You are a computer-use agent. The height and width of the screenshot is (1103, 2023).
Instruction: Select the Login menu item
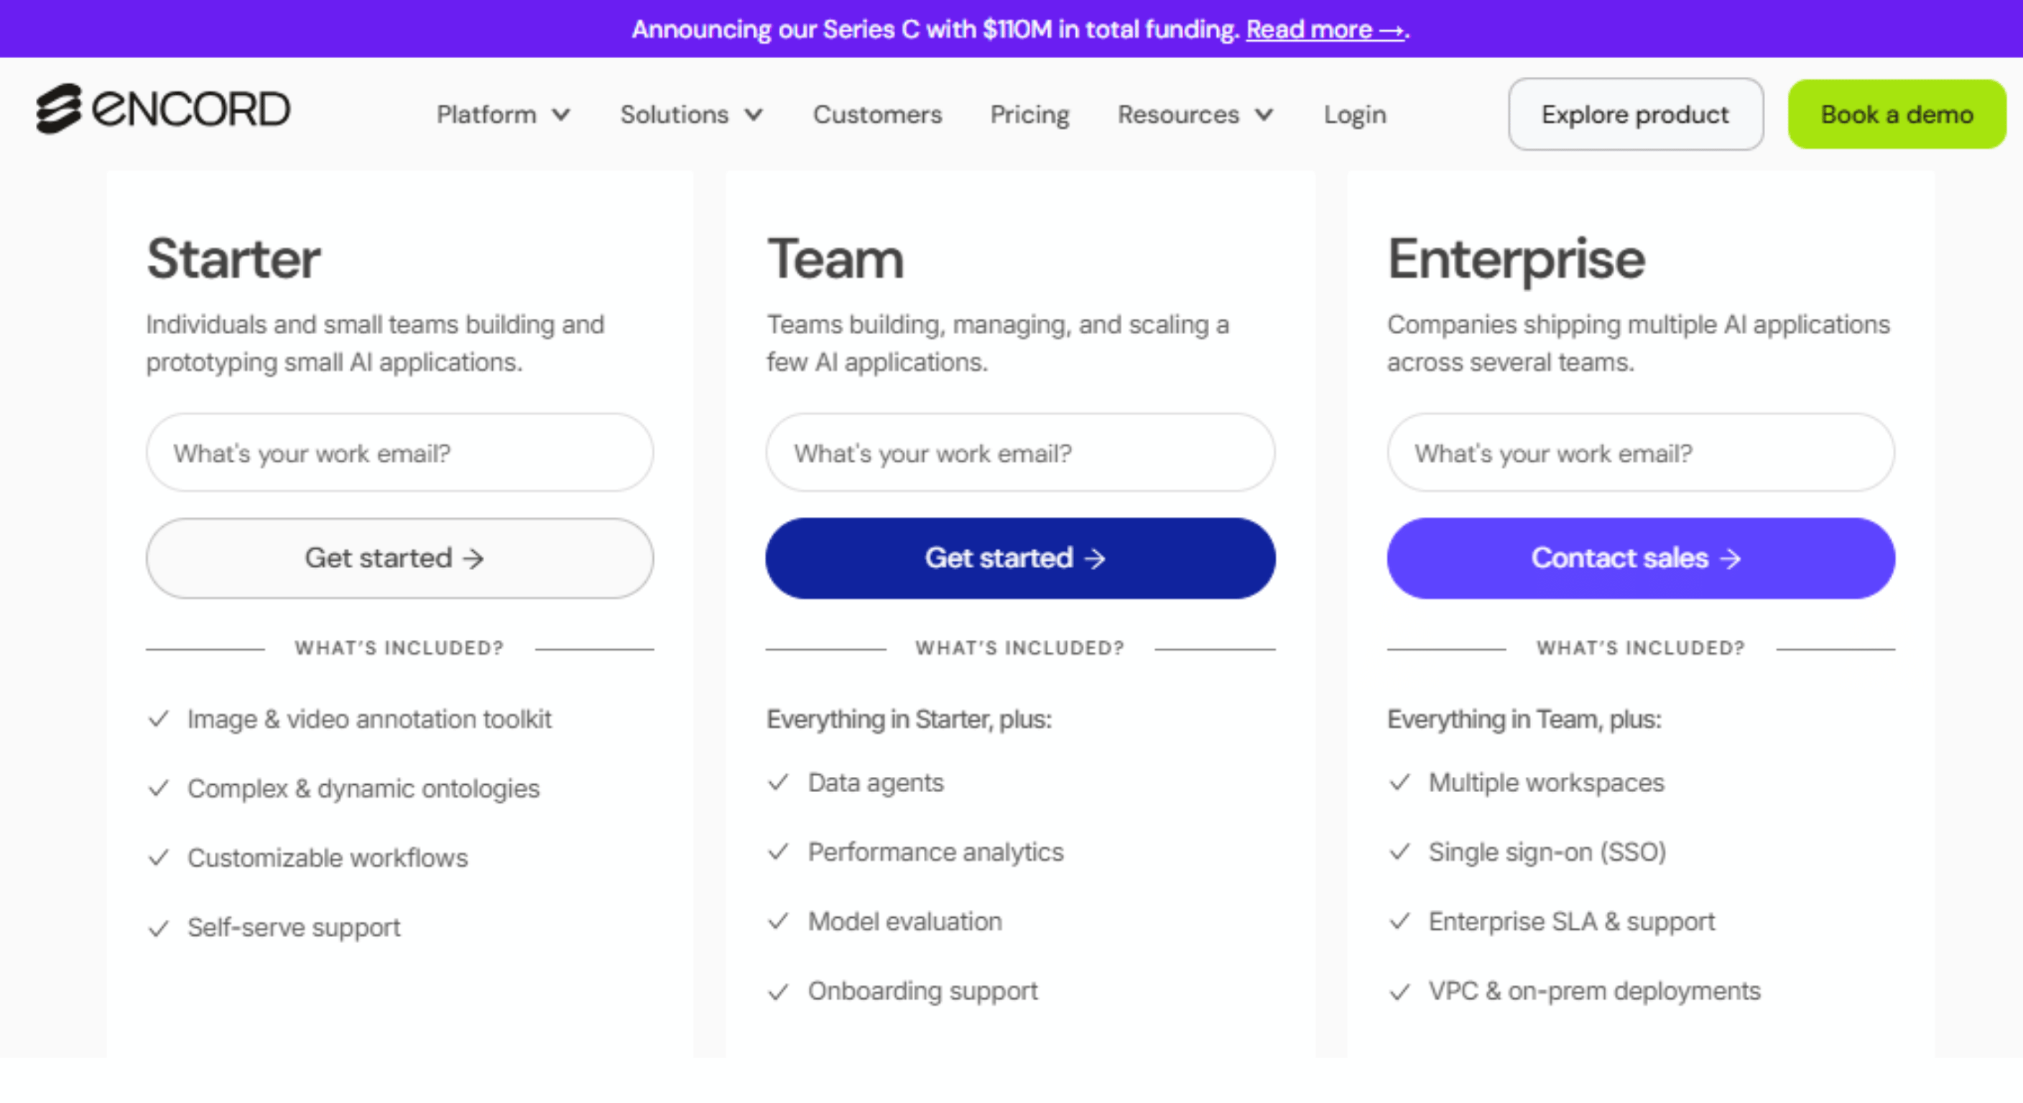pyautogui.click(x=1355, y=115)
